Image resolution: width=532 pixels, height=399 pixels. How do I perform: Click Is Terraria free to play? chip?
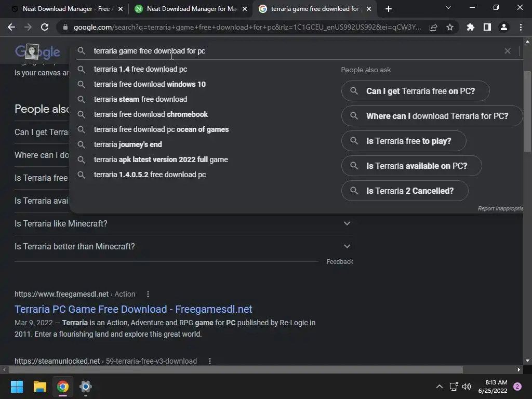click(x=404, y=141)
